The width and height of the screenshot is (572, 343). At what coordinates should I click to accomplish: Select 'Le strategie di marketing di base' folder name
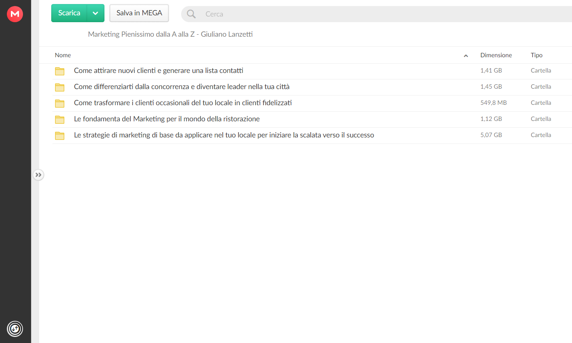click(x=224, y=135)
